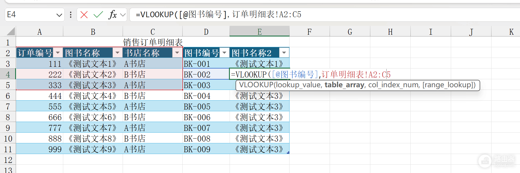Select column J header
The height and width of the screenshot is (173, 520).
[471, 31]
